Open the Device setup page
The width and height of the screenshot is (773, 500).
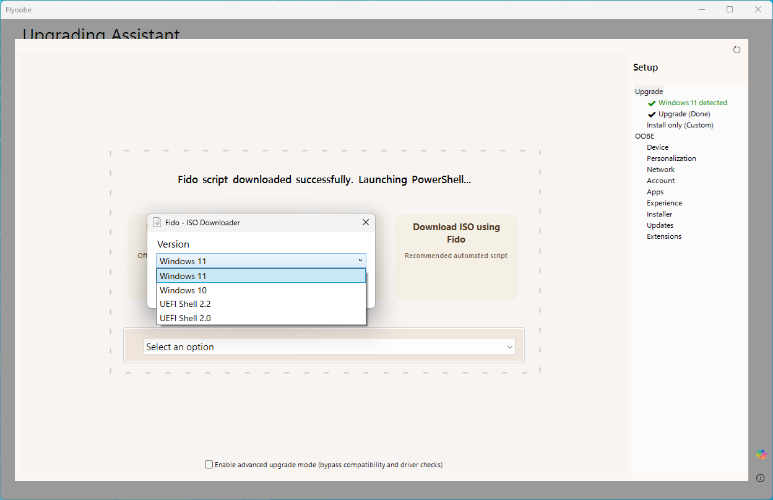point(657,147)
